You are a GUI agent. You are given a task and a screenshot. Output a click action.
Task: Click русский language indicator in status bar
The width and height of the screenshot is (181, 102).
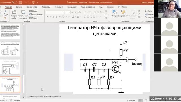pos(17,101)
